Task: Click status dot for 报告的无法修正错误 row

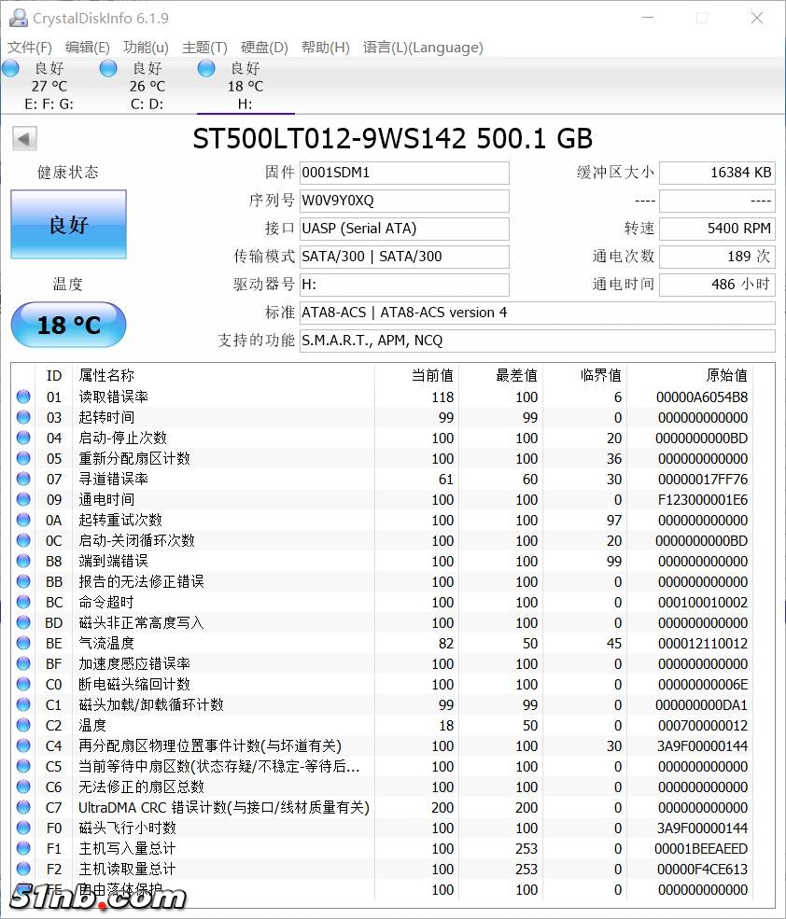Action: point(23,581)
